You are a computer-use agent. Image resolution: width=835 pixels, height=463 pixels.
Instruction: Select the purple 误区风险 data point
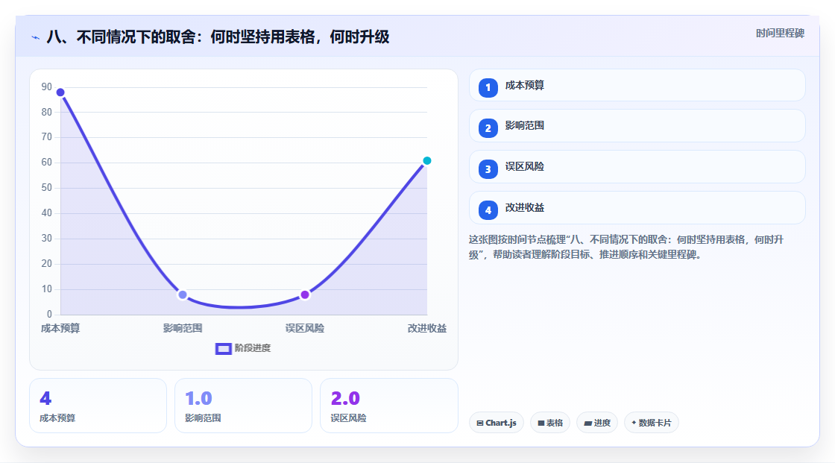(305, 295)
